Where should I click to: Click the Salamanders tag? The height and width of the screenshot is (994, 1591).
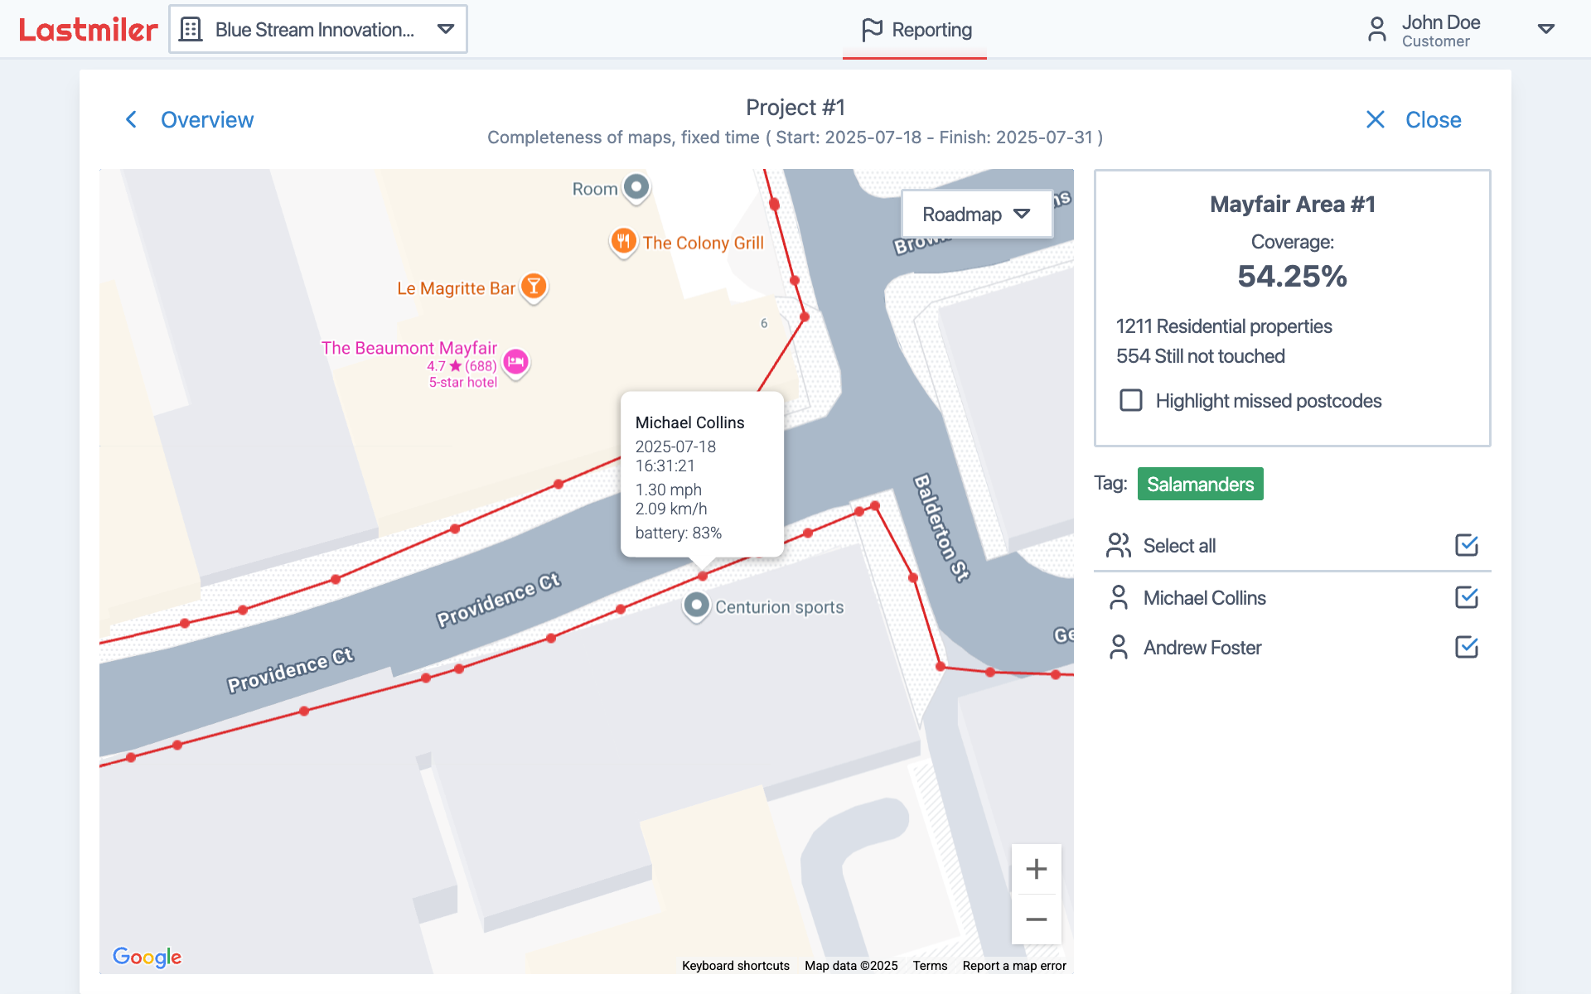(1200, 484)
